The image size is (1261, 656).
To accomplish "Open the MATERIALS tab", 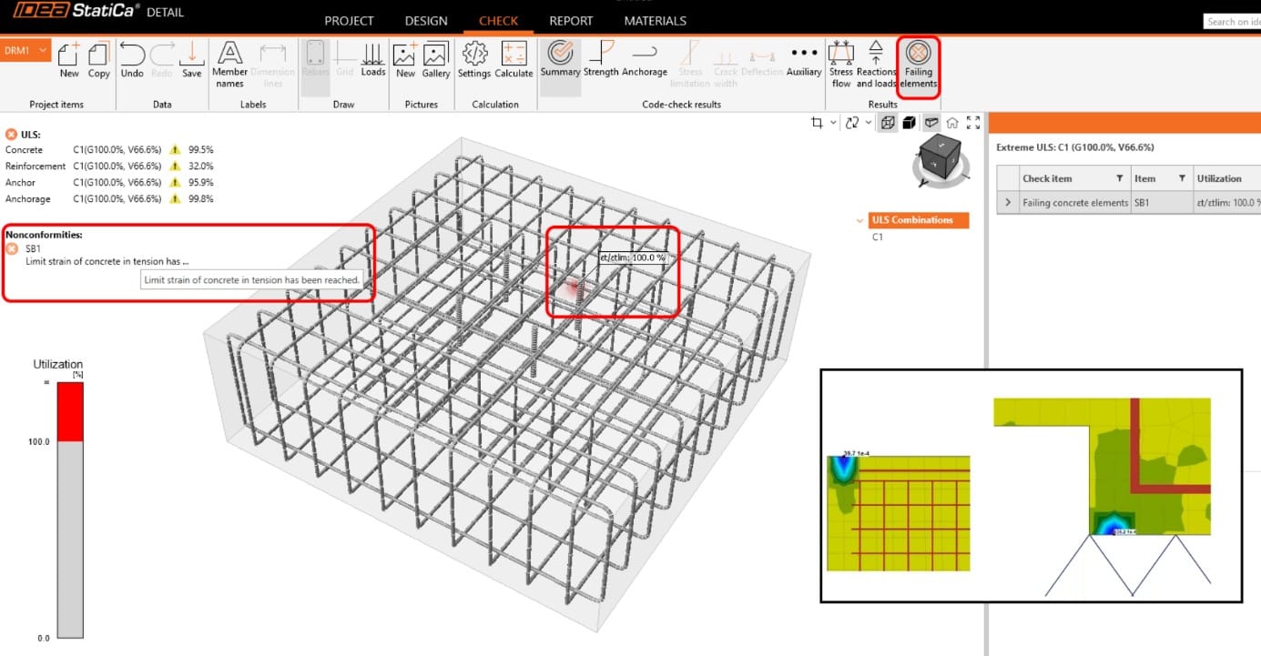I will click(x=655, y=20).
